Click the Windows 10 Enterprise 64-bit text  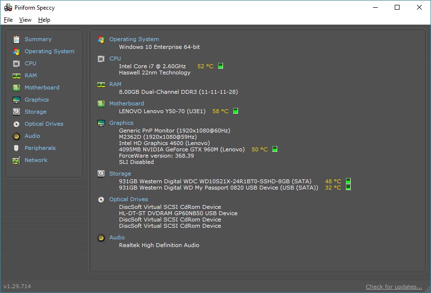160,47
